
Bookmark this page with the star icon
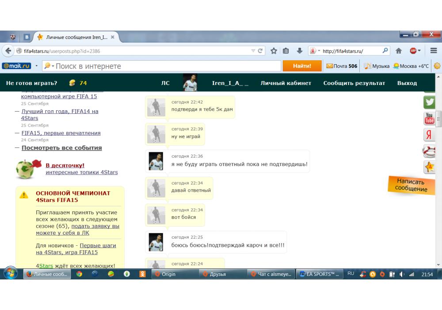tap(274, 51)
